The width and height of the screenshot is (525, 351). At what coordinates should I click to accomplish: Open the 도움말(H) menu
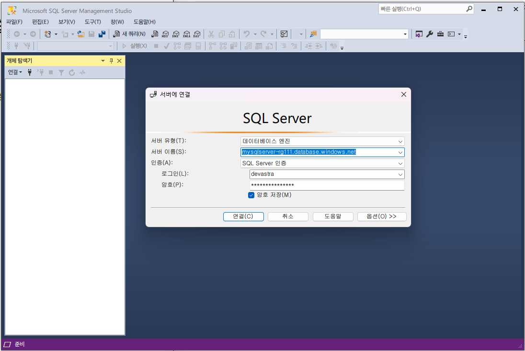coord(144,22)
